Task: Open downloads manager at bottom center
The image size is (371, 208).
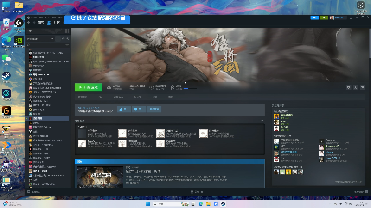Action: (x=197, y=192)
